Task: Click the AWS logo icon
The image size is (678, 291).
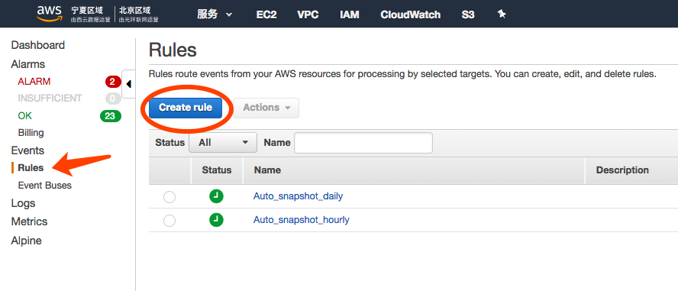Action: pyautogui.click(x=49, y=14)
